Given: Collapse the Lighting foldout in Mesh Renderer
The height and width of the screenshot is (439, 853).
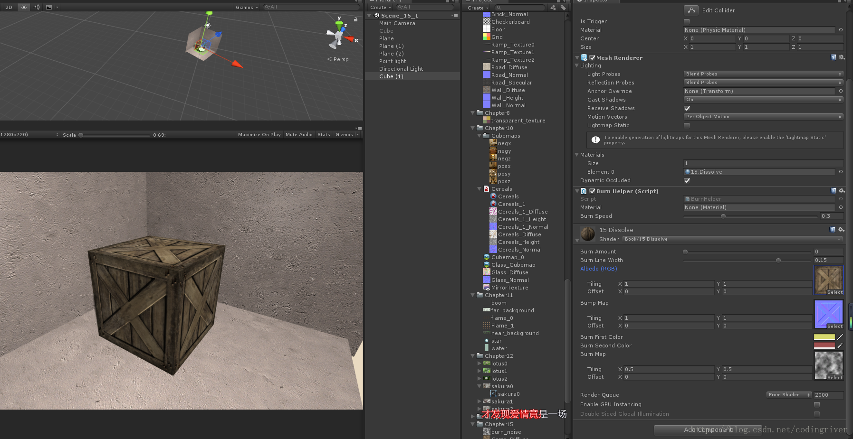Looking at the screenshot, I should pos(577,65).
